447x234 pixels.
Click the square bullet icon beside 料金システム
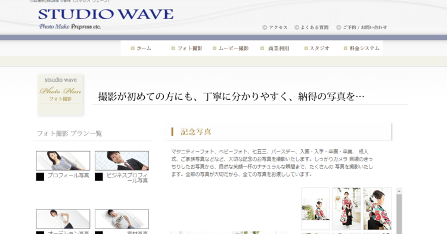click(345, 48)
